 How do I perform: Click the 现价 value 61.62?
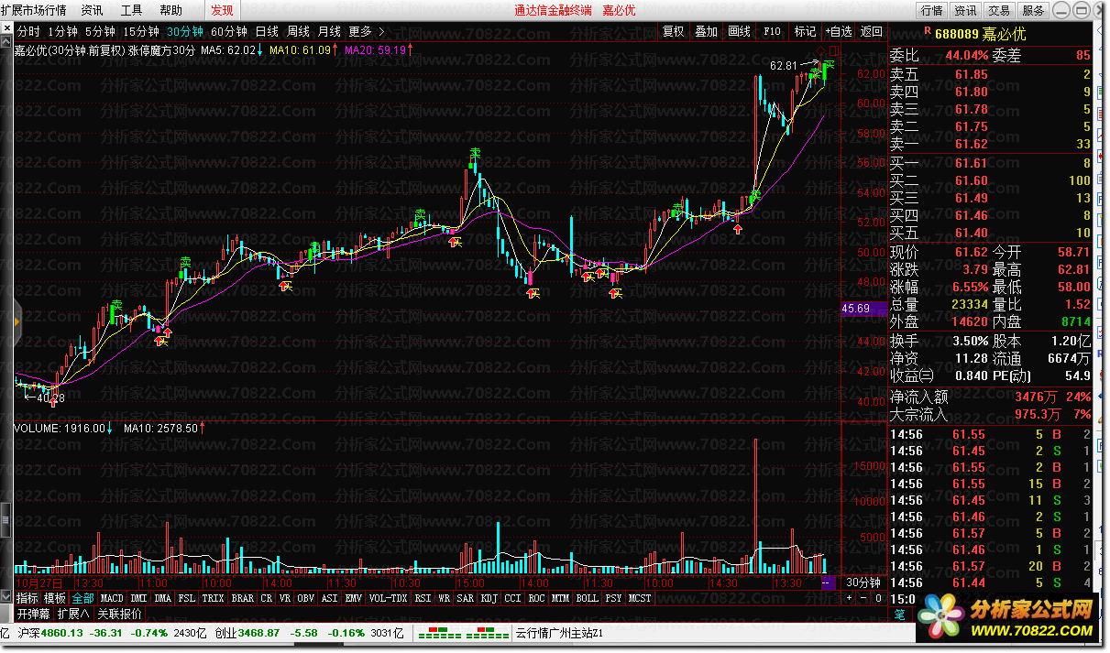click(x=971, y=252)
